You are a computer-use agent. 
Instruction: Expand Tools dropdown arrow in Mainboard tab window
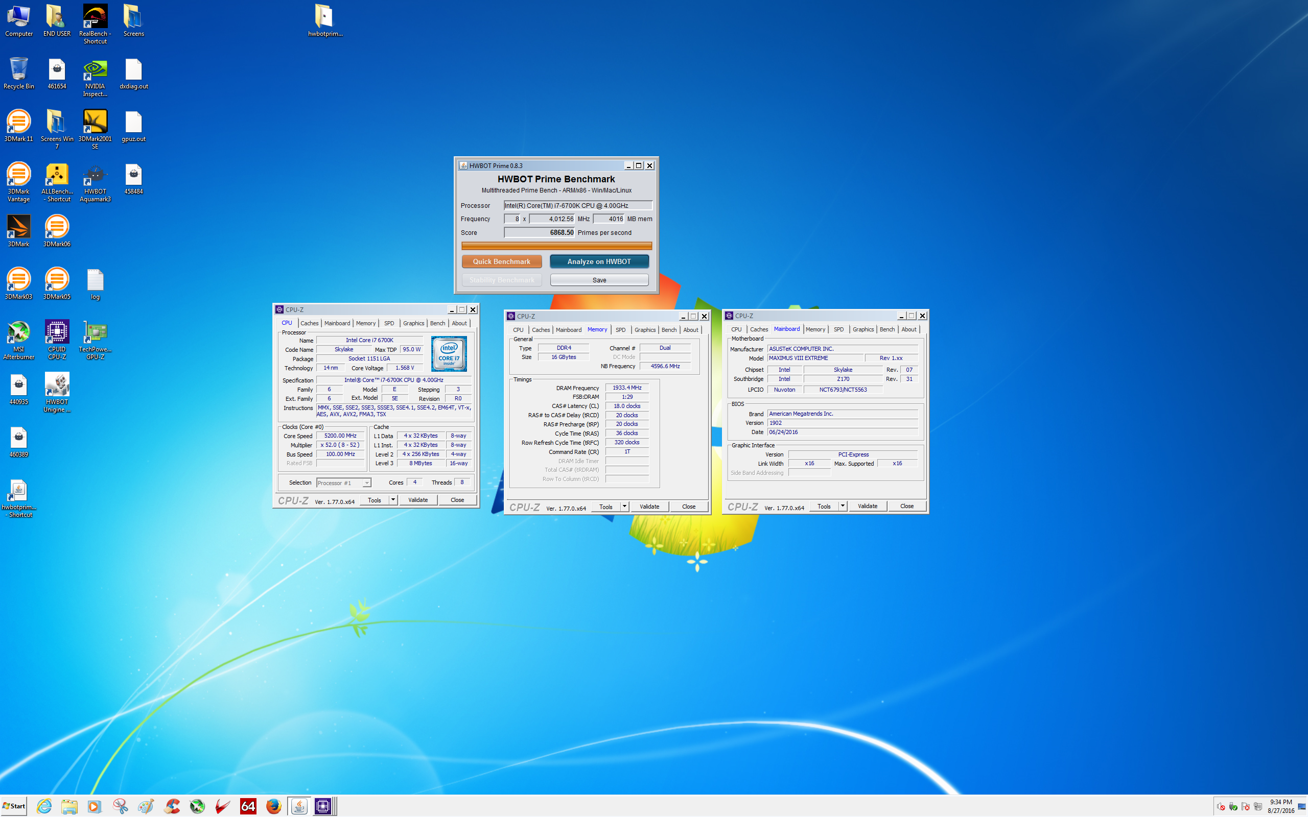point(843,506)
